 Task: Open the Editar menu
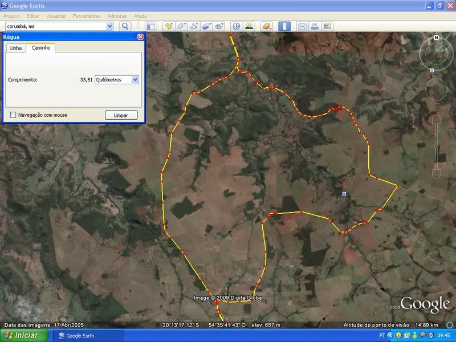[x=33, y=16]
